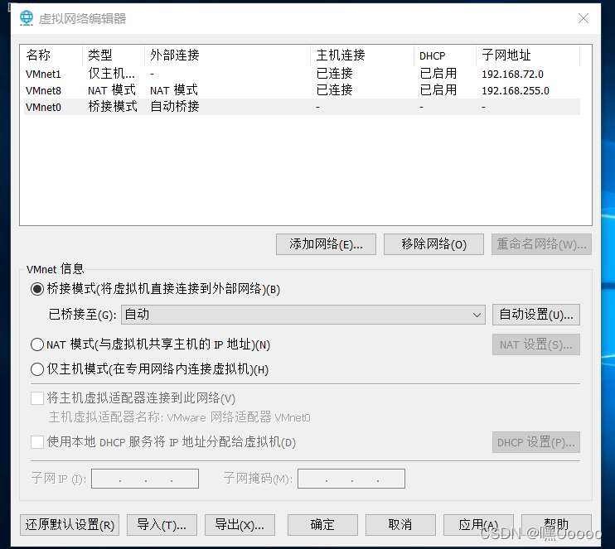Viewport: 615px width, 549px height.
Task: Click 自动桥接 cell in VMnet0 row
Action: tap(175, 107)
